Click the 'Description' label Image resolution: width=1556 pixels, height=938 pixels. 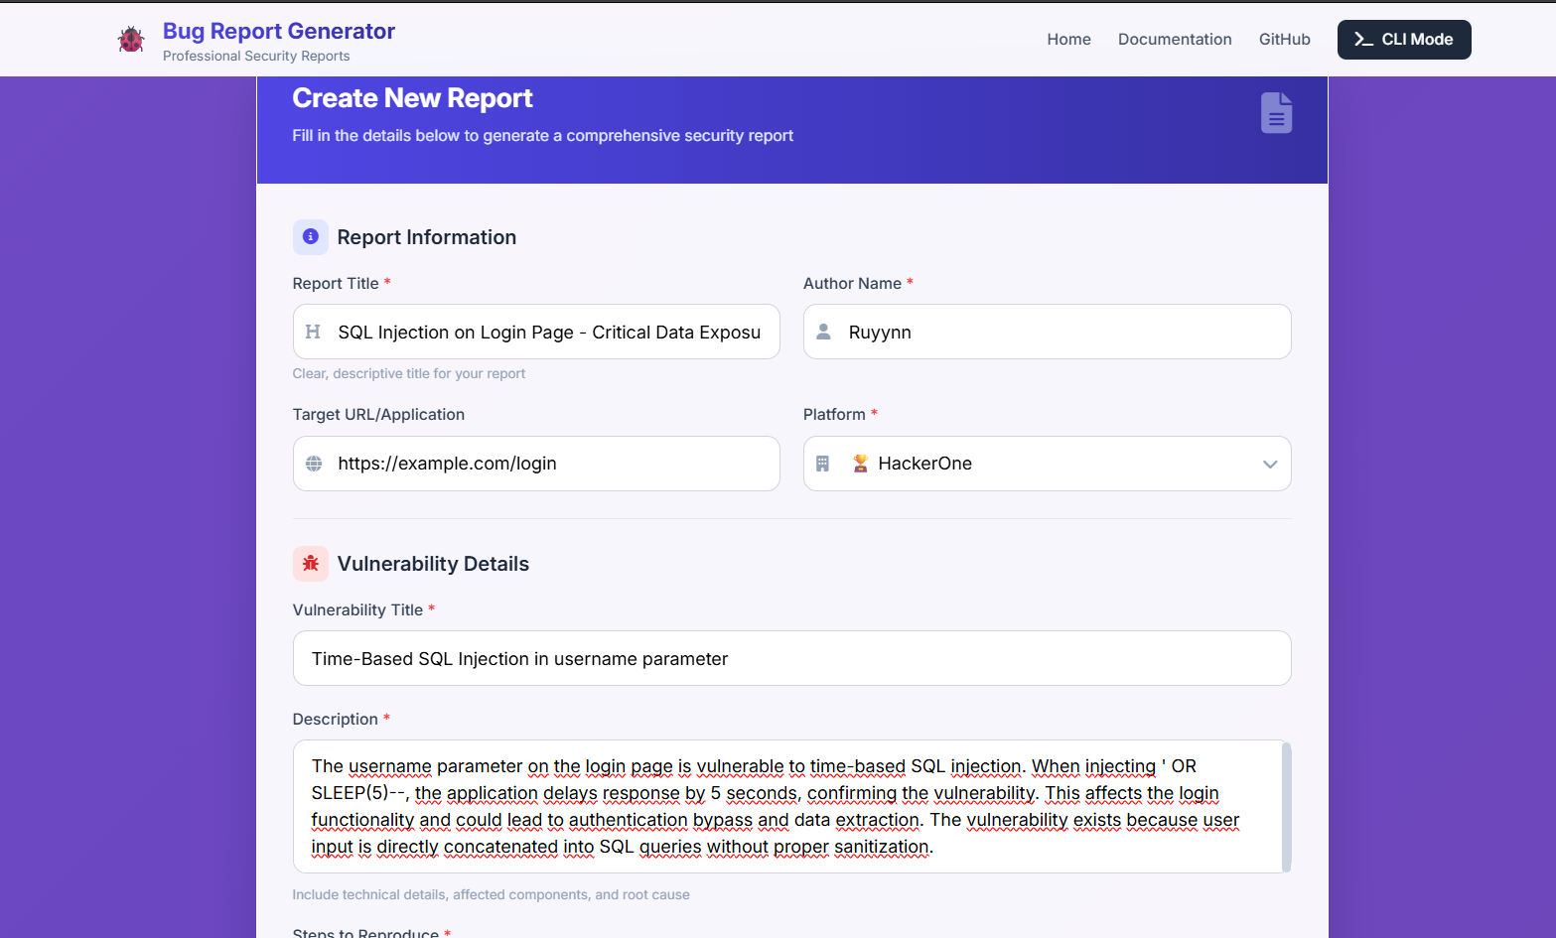click(336, 720)
